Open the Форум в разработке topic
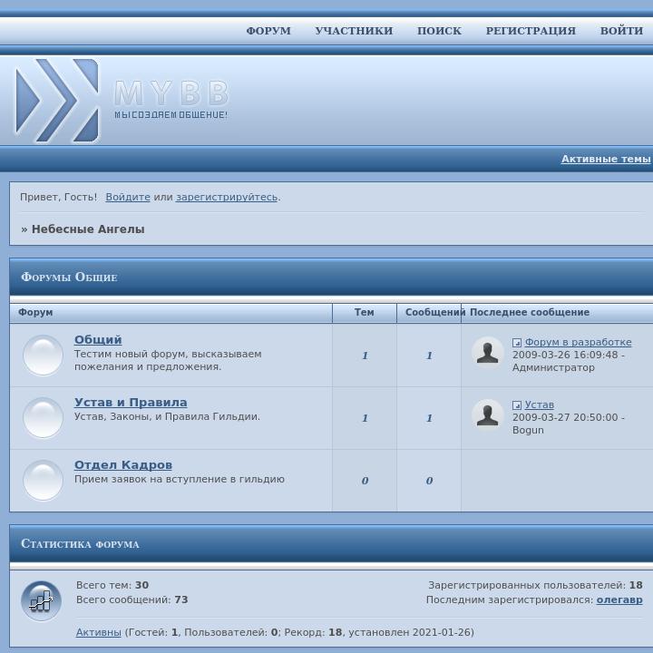The height and width of the screenshot is (653, 653). tap(578, 342)
